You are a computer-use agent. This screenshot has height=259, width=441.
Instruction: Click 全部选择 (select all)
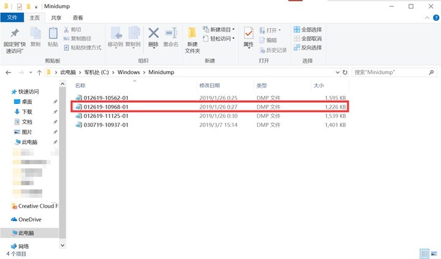(x=307, y=29)
